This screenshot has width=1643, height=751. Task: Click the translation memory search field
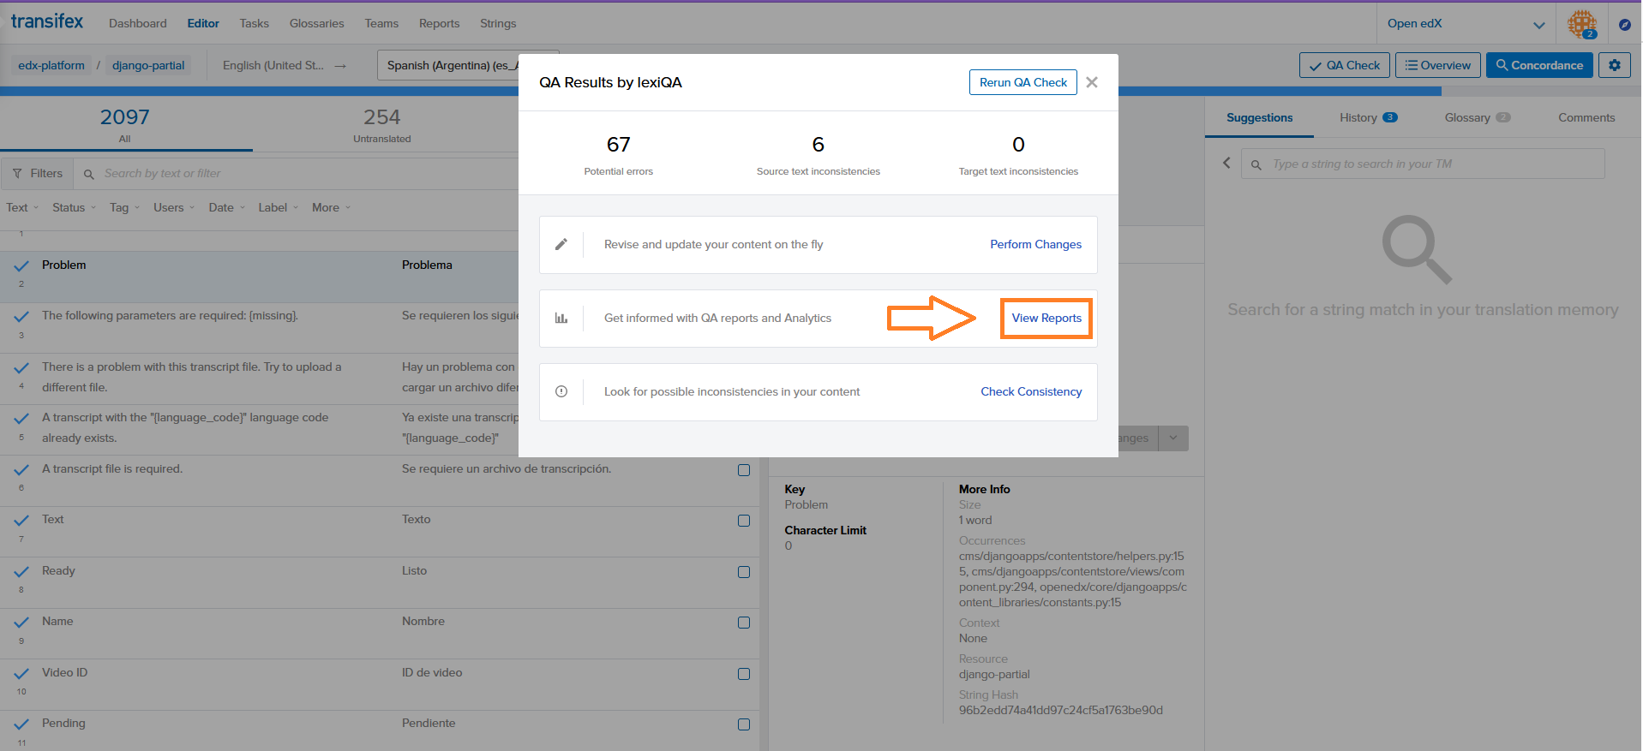coord(1423,163)
